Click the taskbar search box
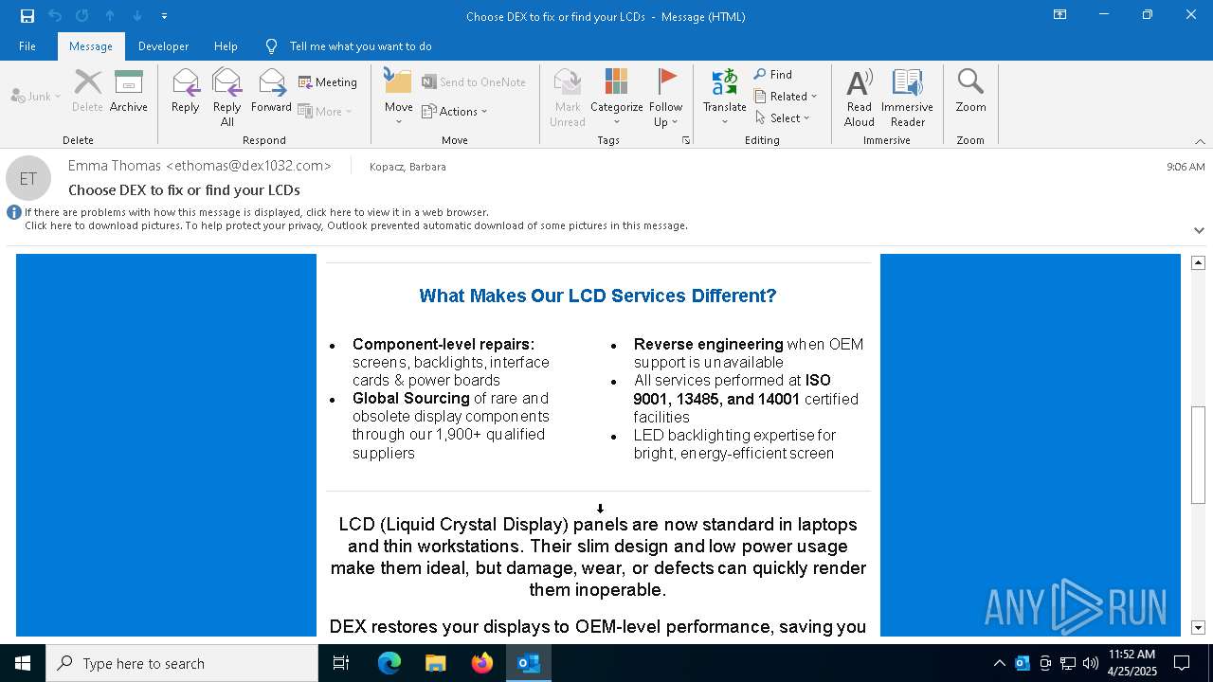1213x682 pixels. [x=182, y=663]
